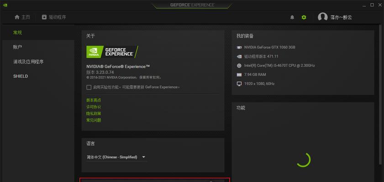The height and width of the screenshot is (182, 384).
Task: Click the NVIDIA logo in the title bar
Action: pyautogui.click(x=5, y=5)
